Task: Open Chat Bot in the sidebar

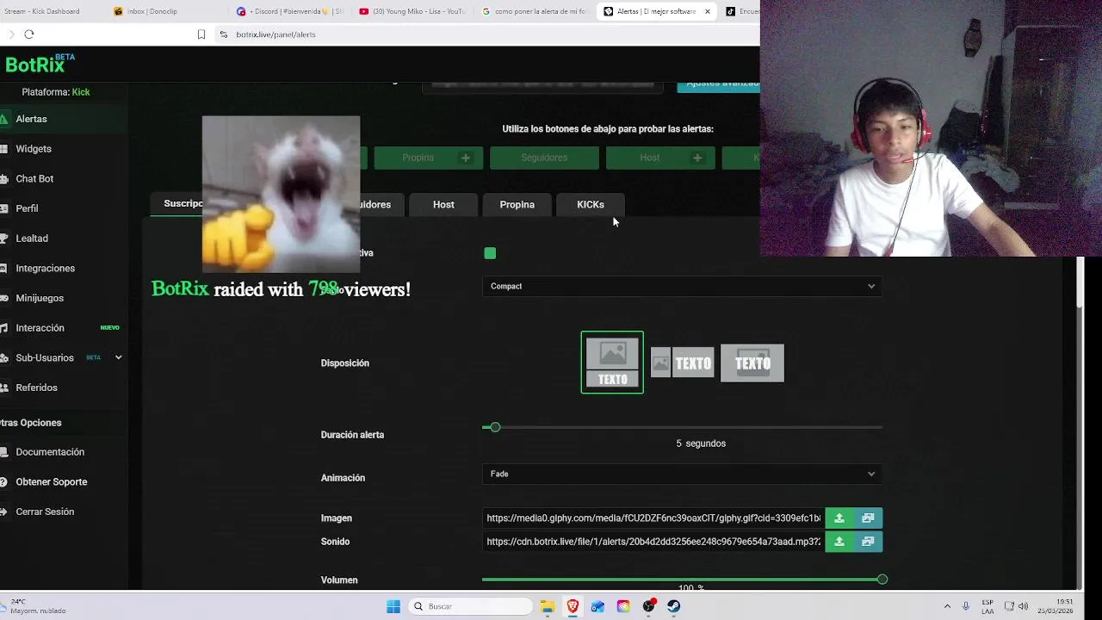Action: [34, 178]
